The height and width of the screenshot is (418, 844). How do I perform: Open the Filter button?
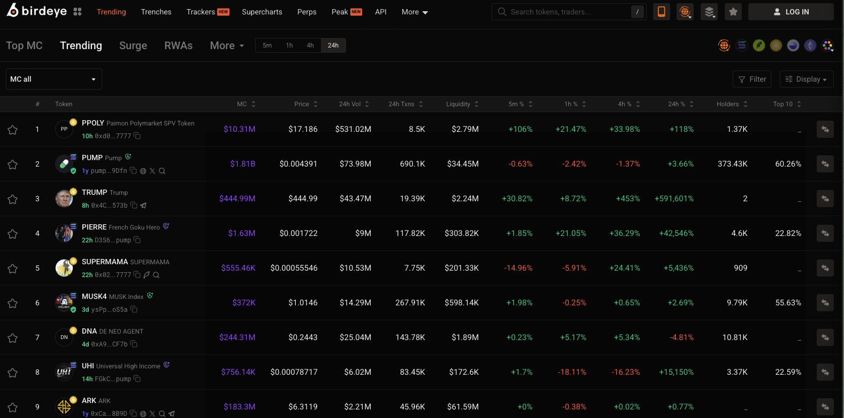752,79
